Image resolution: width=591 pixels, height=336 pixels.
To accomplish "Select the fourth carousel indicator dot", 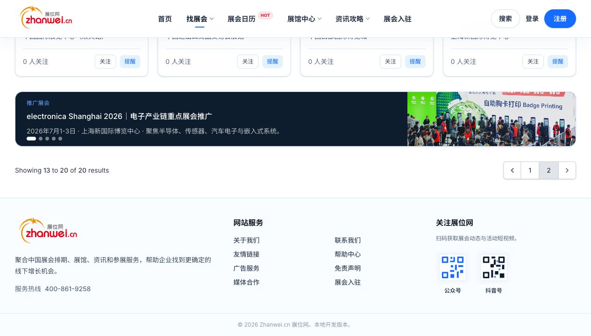I will click(x=54, y=139).
